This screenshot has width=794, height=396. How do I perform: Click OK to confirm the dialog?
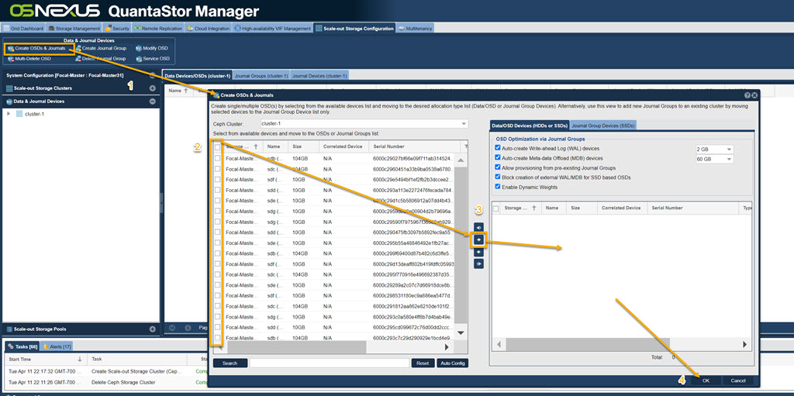click(x=706, y=381)
